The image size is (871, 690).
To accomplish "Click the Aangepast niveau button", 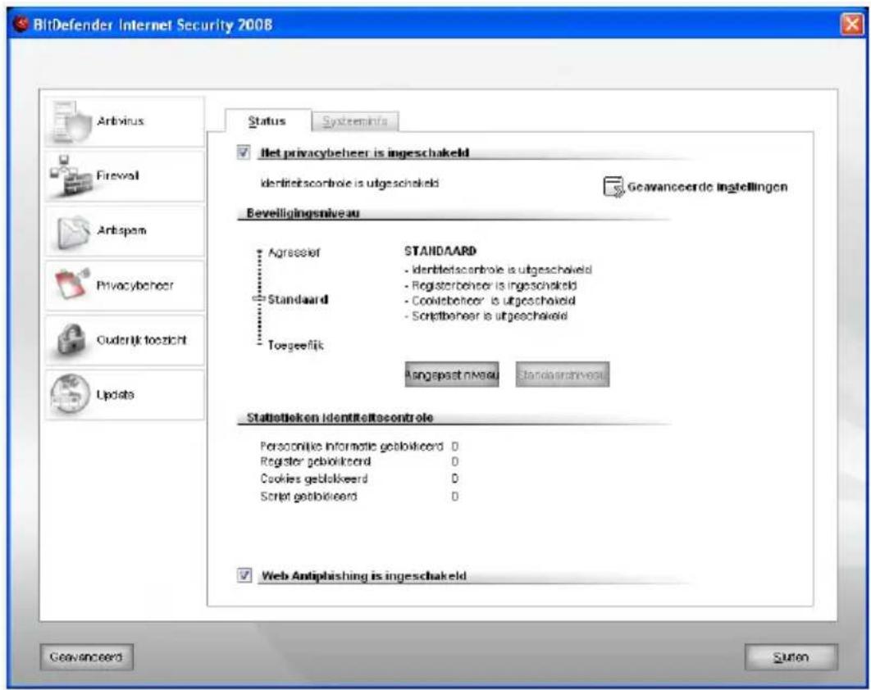I will tap(452, 375).
